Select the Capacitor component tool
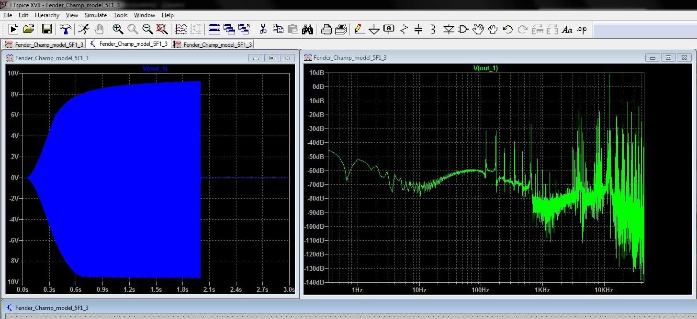697x319 pixels. click(x=418, y=30)
